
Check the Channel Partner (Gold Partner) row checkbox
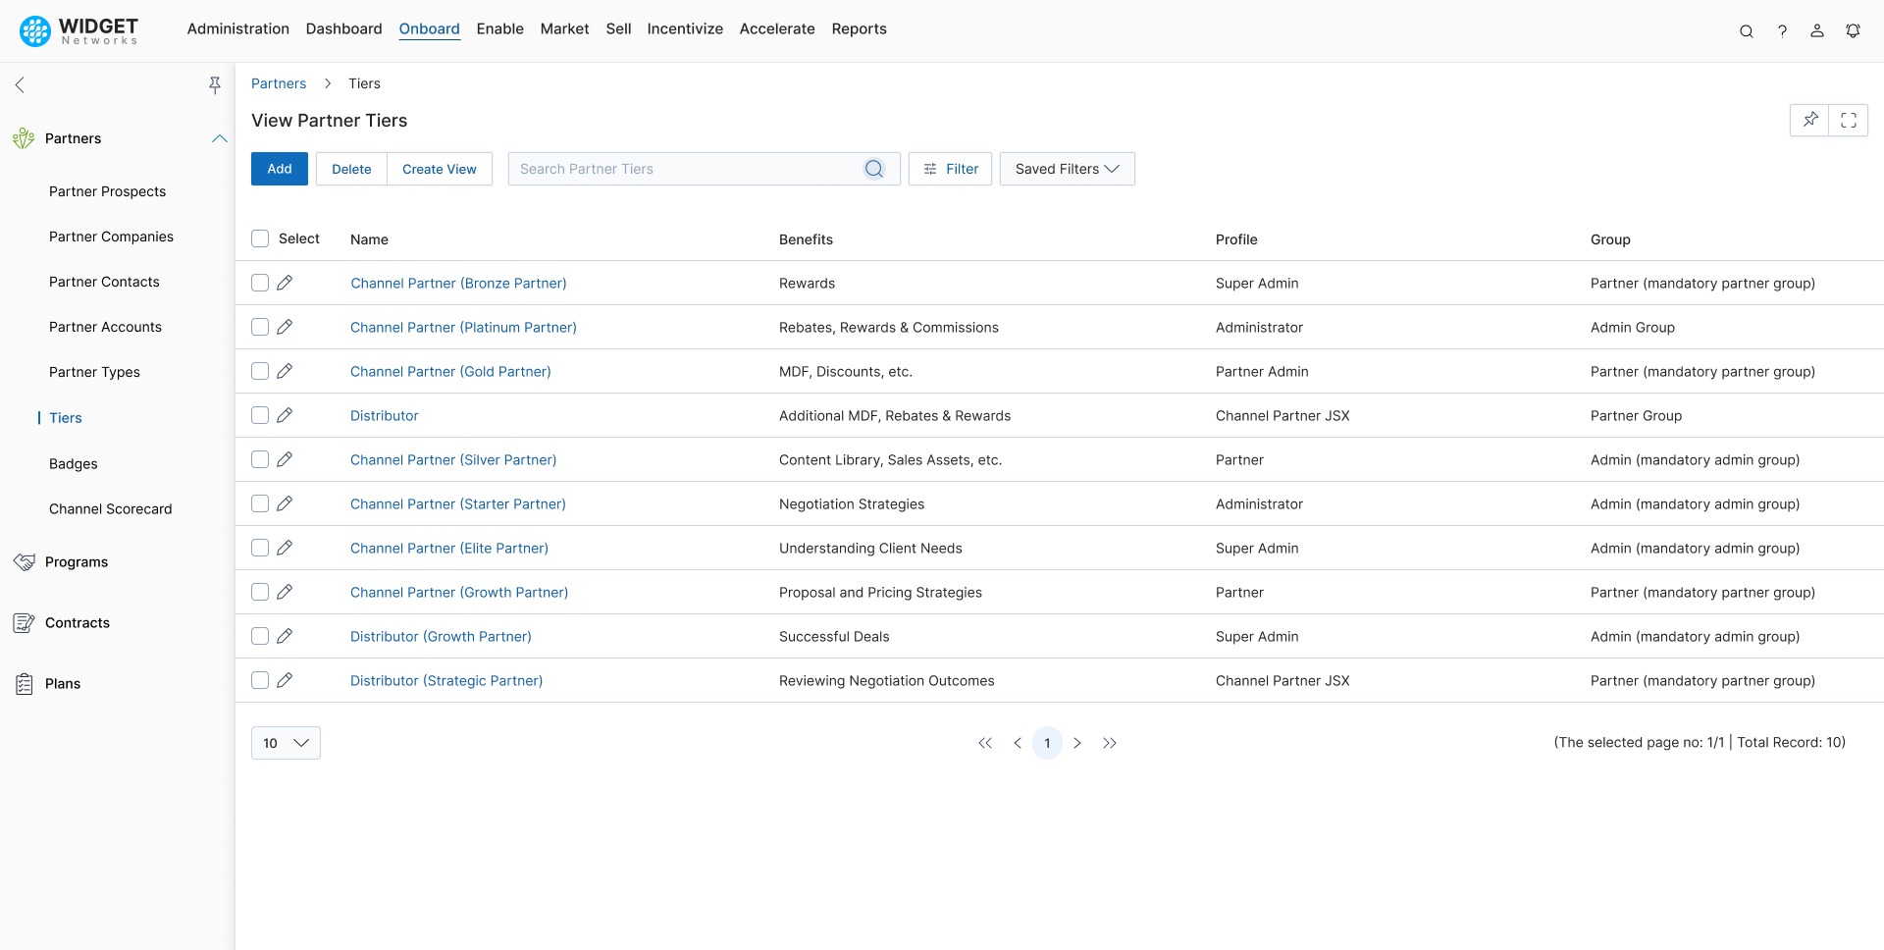[x=259, y=371]
